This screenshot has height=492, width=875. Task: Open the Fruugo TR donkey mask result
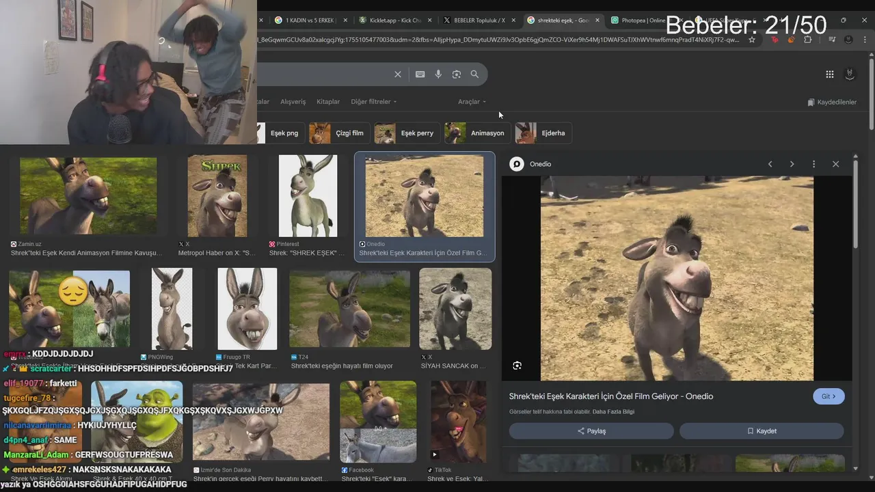pos(247,309)
